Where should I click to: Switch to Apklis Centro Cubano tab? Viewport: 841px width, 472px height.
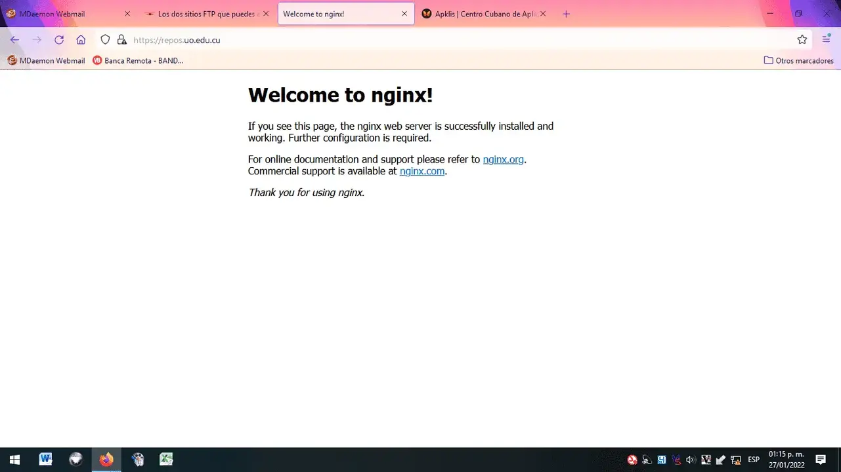coord(485,14)
